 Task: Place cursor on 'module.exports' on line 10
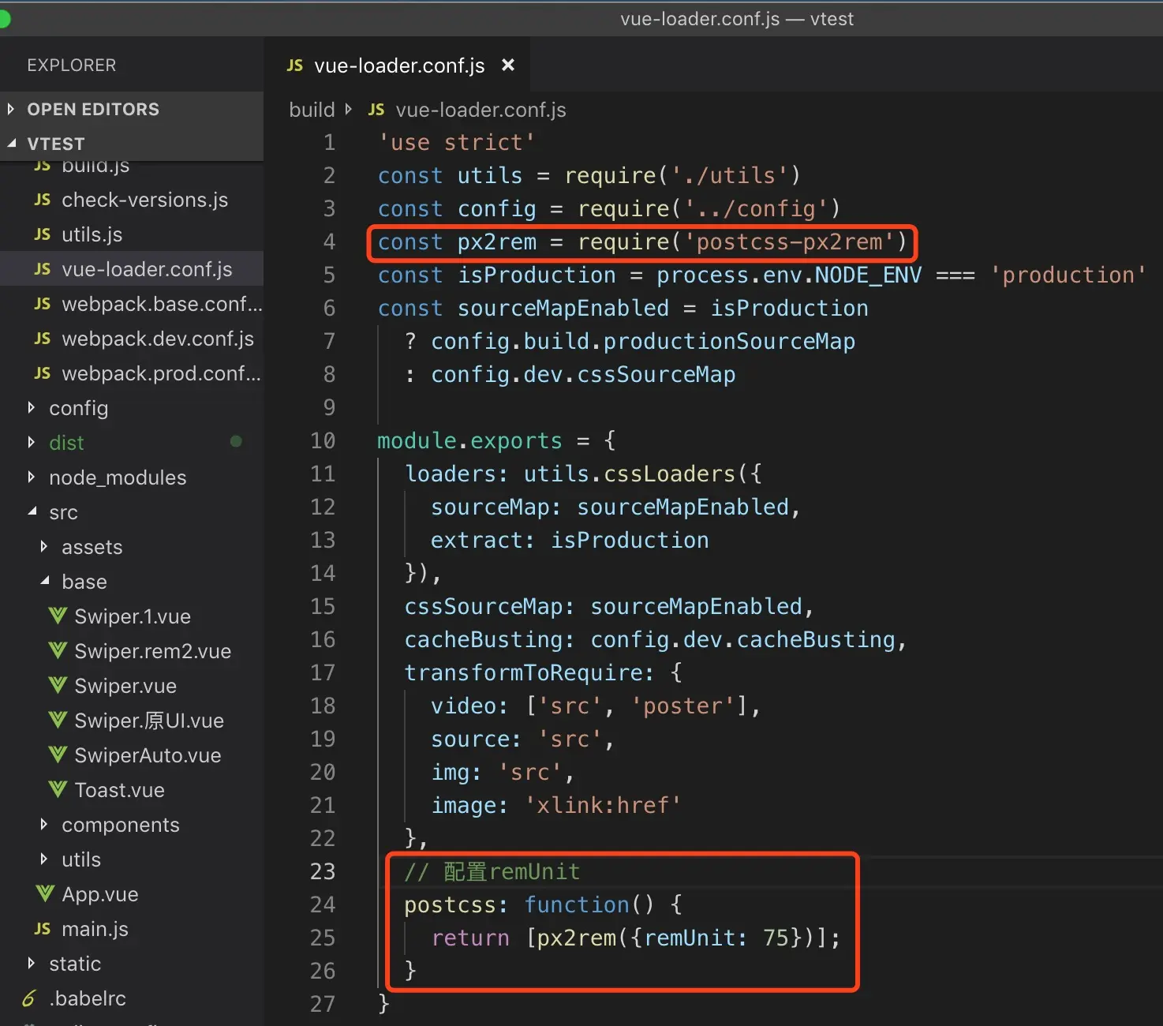pos(469,441)
